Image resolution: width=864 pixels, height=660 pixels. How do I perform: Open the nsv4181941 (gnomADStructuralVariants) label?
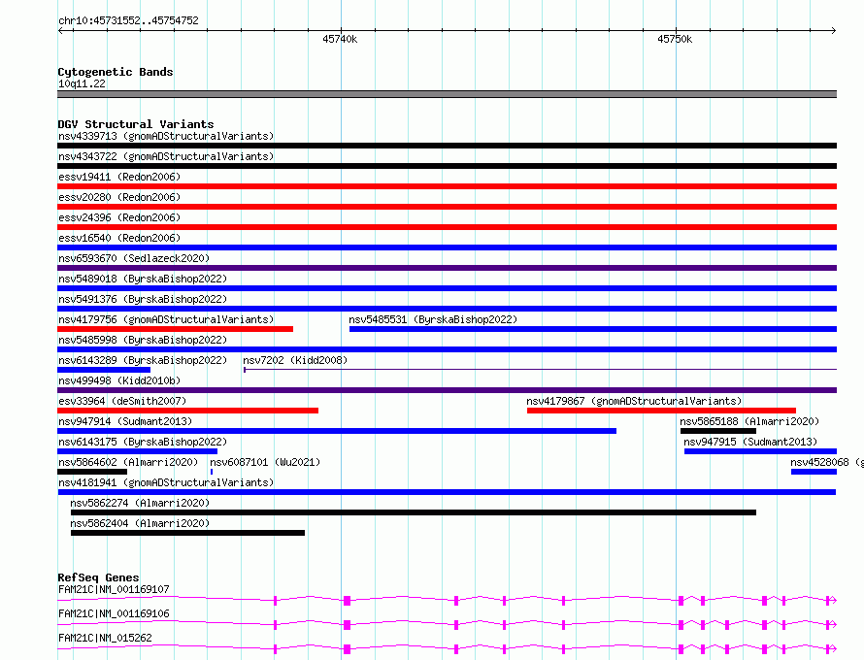coord(166,482)
